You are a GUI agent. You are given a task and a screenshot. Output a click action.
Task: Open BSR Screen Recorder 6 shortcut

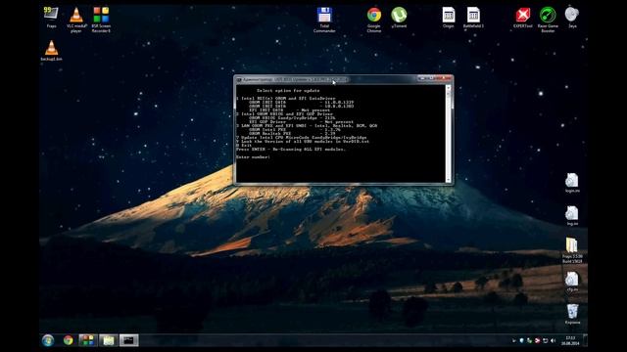coord(101,20)
